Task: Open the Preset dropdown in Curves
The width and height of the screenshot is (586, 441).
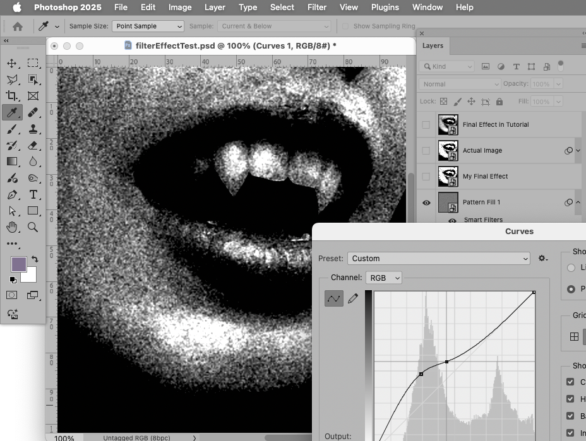Action: coord(439,259)
